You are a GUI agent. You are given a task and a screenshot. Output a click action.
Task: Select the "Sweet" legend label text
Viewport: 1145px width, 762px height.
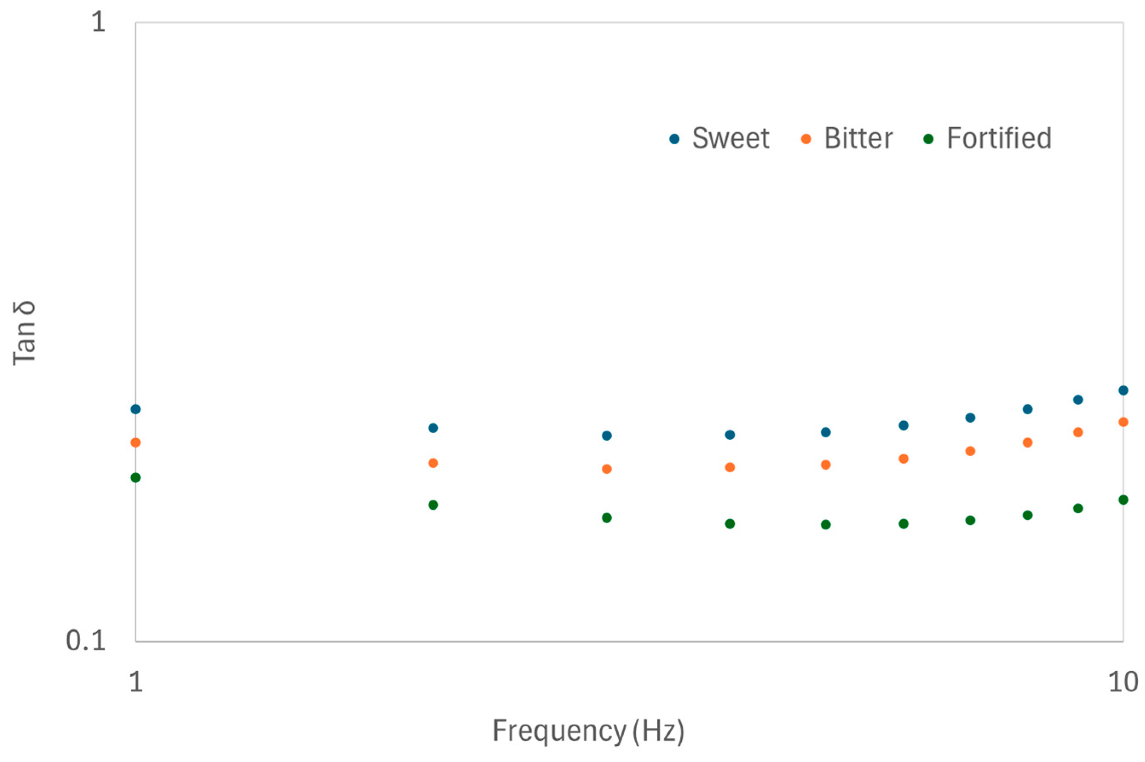(x=730, y=138)
